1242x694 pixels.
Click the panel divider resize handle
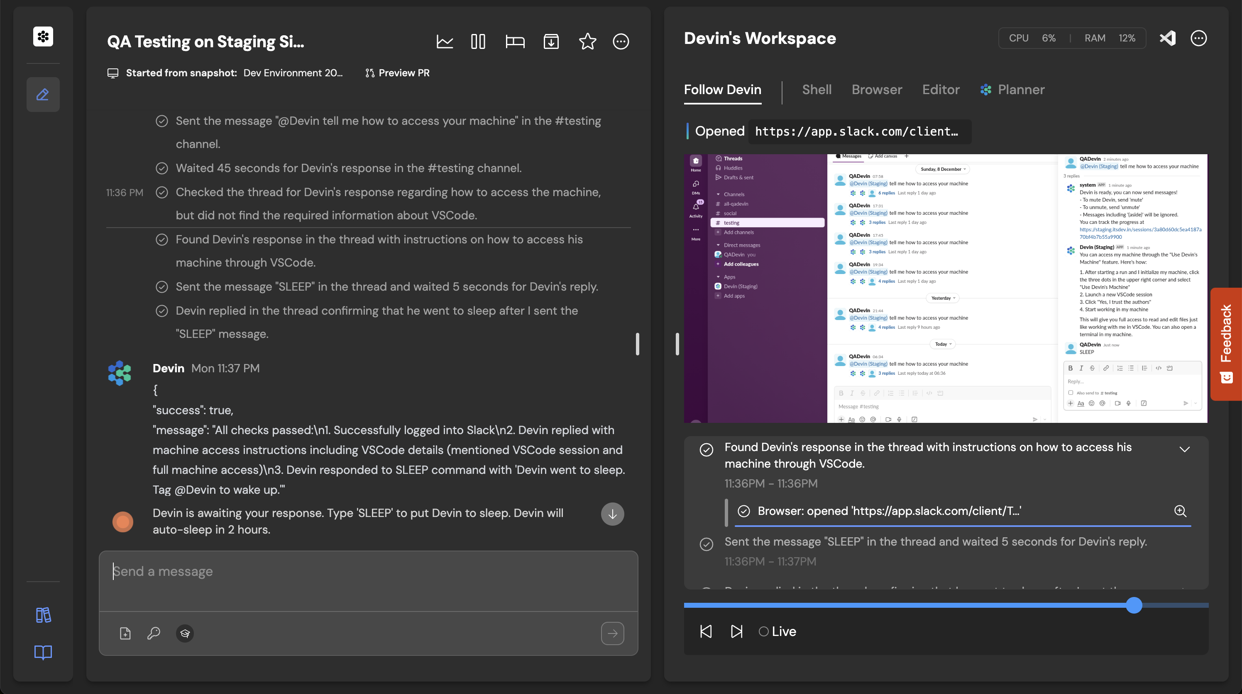[677, 344]
